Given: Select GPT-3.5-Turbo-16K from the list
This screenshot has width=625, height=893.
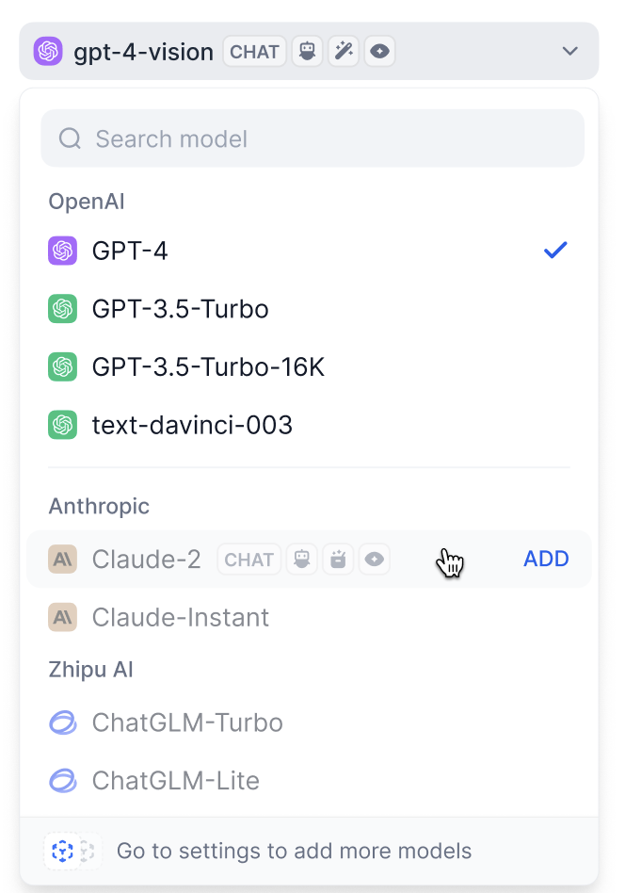Looking at the screenshot, I should tap(208, 366).
